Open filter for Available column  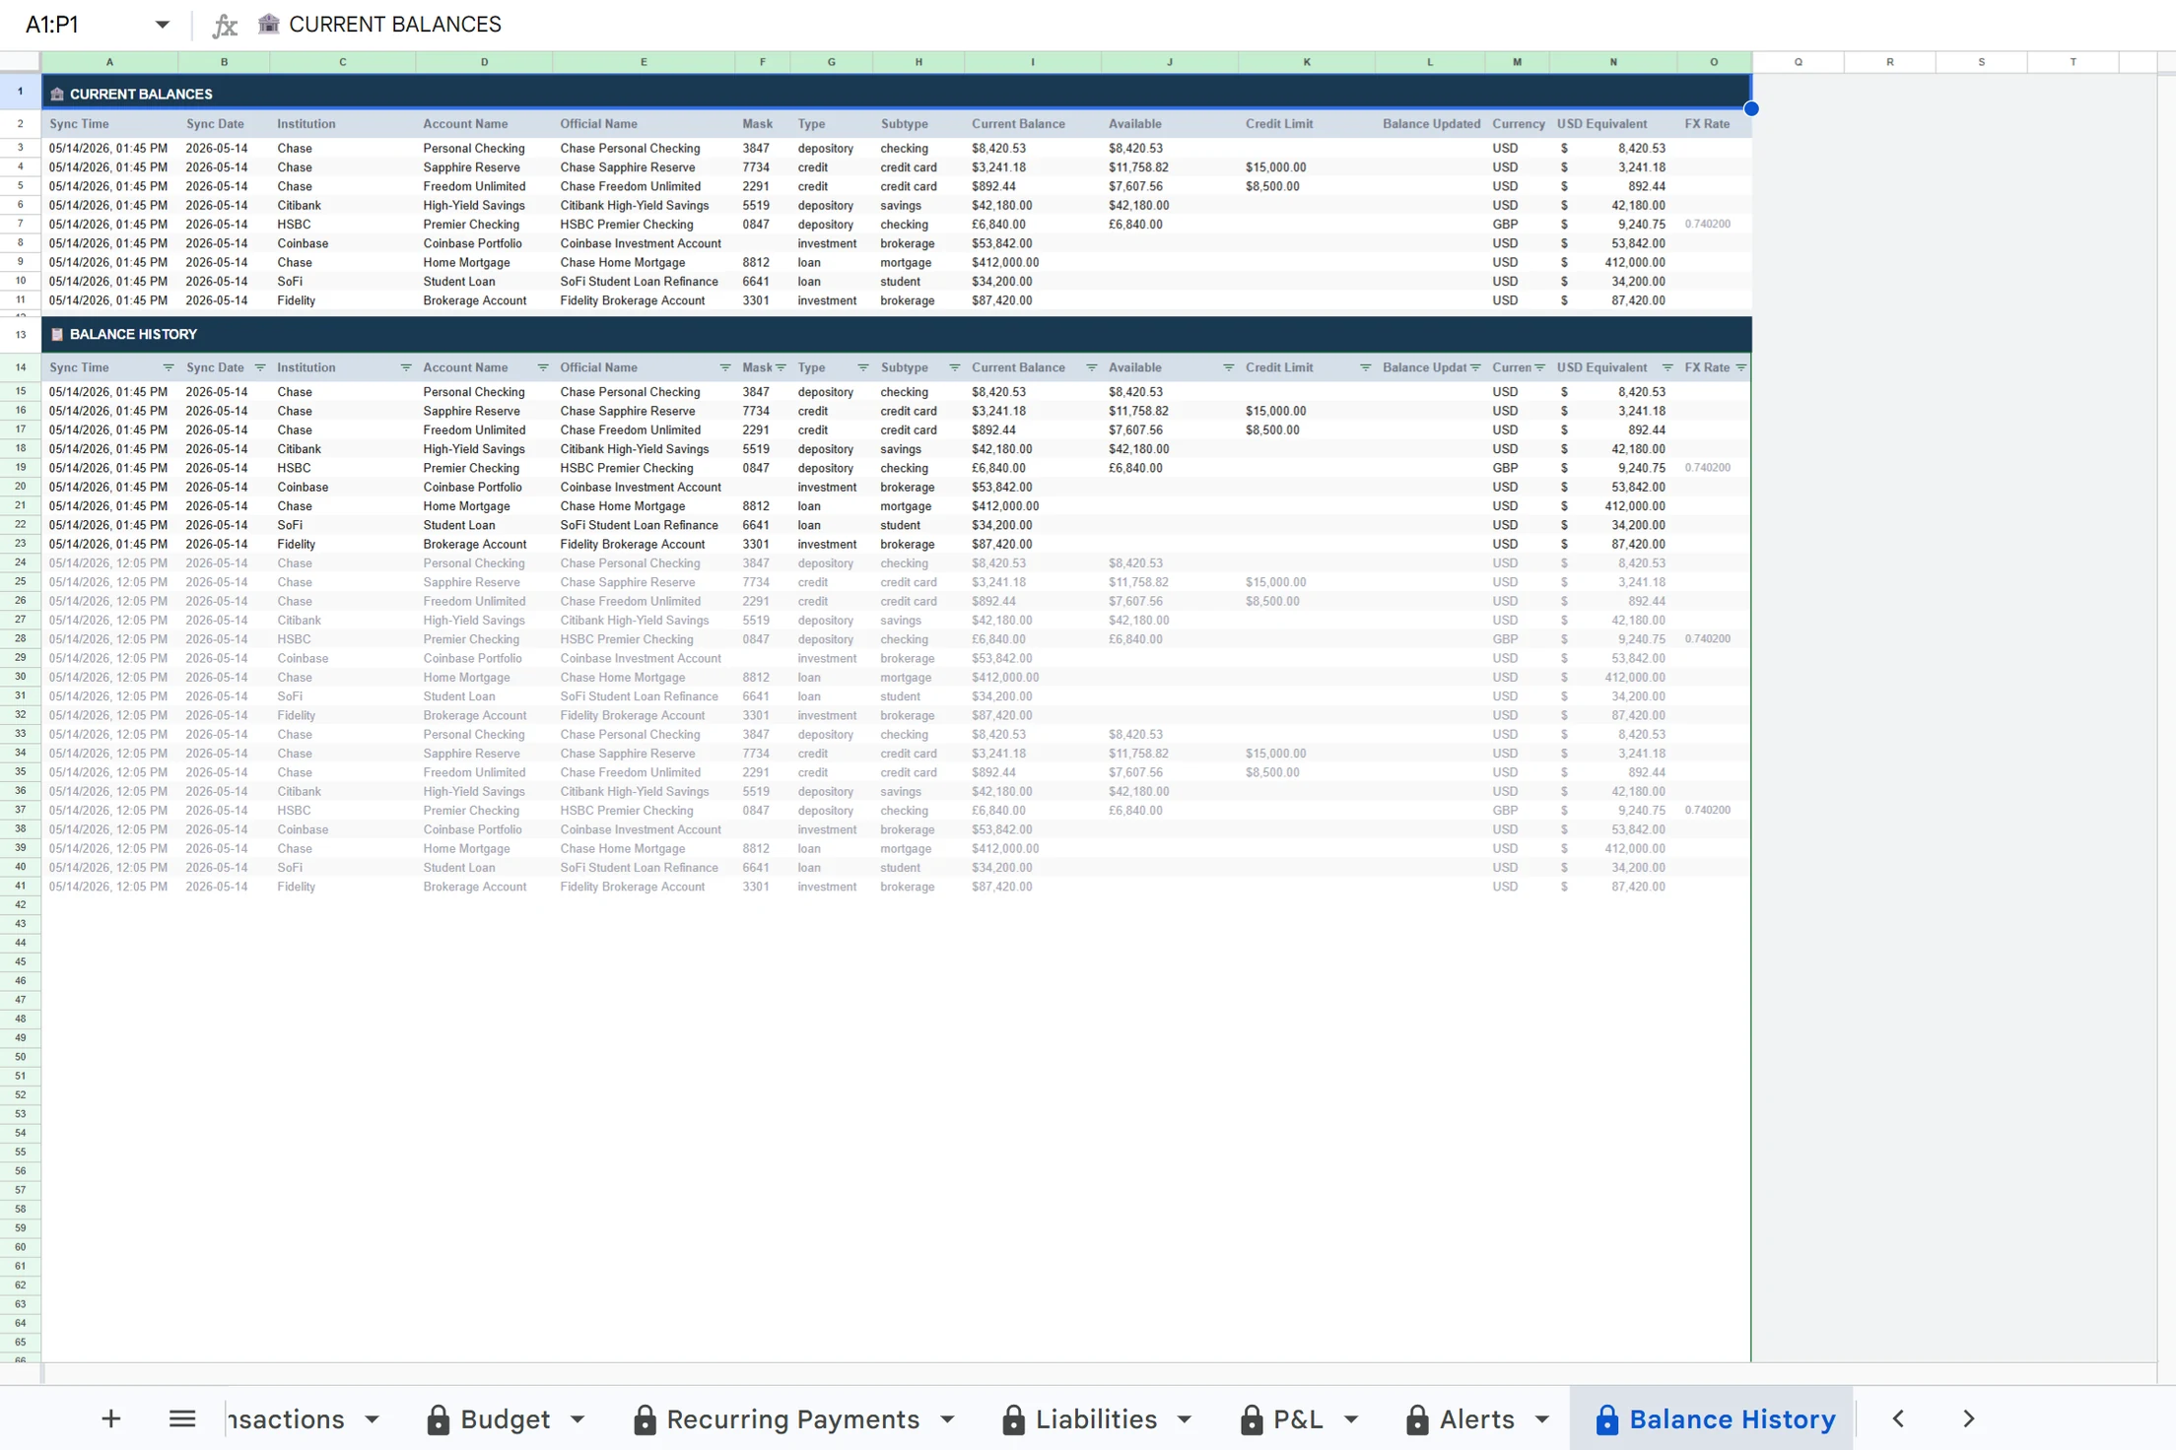click(x=1229, y=367)
